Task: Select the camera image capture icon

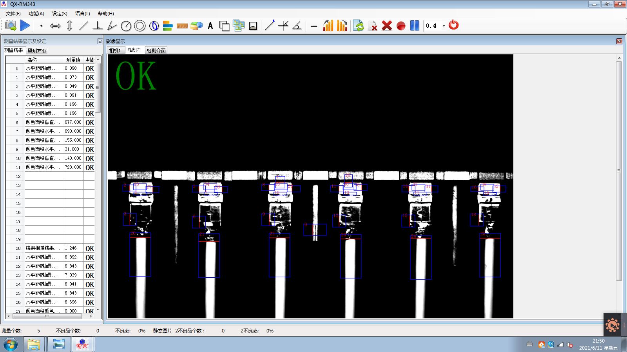Action: (11, 26)
